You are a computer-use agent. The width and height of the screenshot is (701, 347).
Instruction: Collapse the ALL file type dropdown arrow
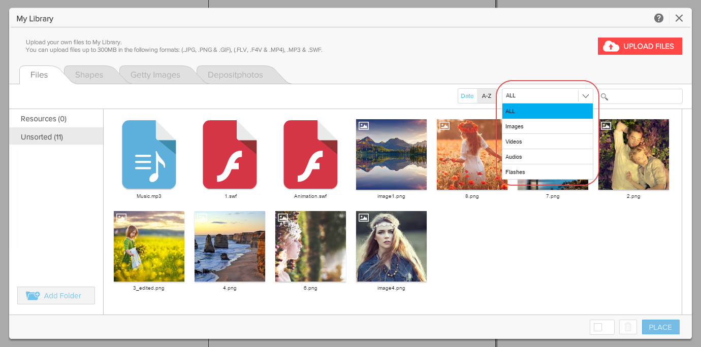point(586,96)
